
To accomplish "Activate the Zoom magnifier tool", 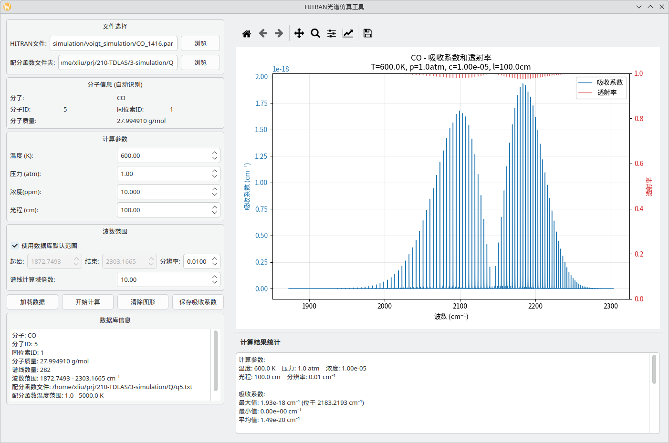I will click(315, 33).
